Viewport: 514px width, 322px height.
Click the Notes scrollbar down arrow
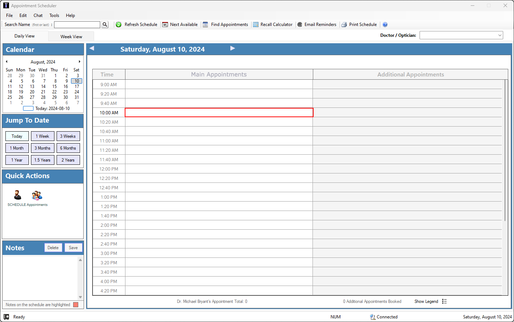(80, 297)
